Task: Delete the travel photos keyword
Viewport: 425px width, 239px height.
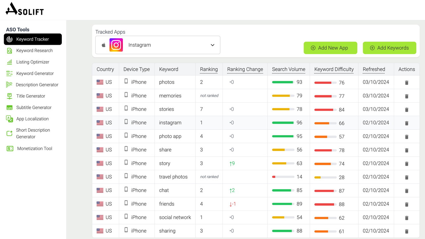Action: pos(407,177)
